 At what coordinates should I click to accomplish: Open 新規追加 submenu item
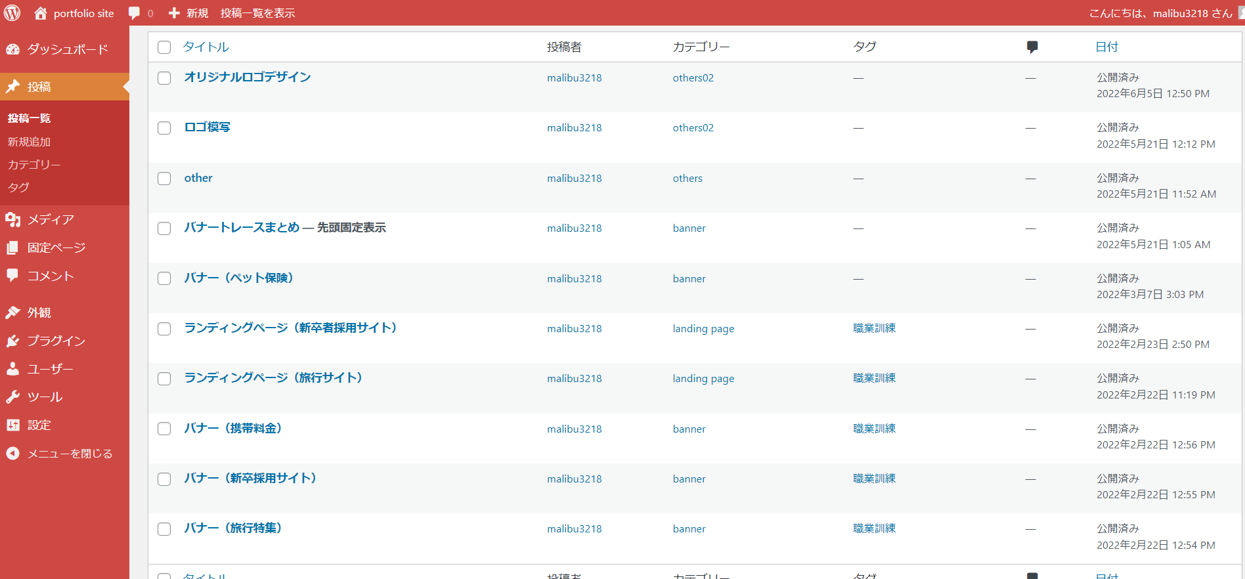pos(29,142)
